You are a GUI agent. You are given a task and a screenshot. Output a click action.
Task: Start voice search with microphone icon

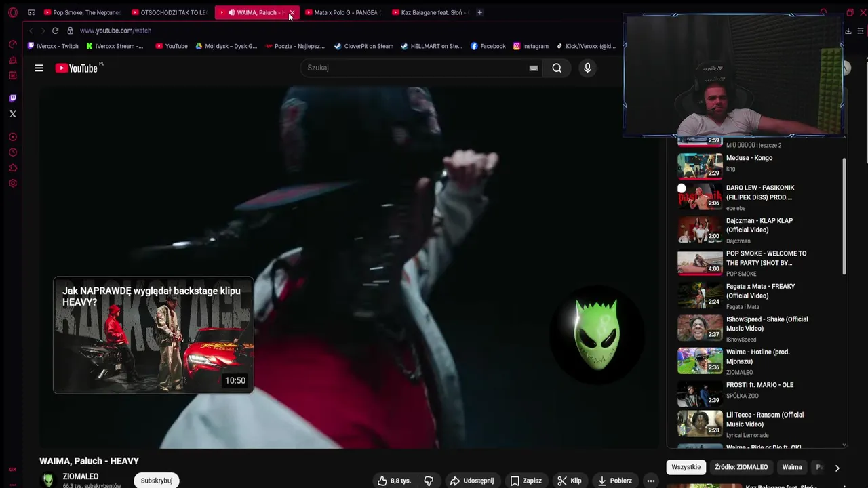pos(587,68)
